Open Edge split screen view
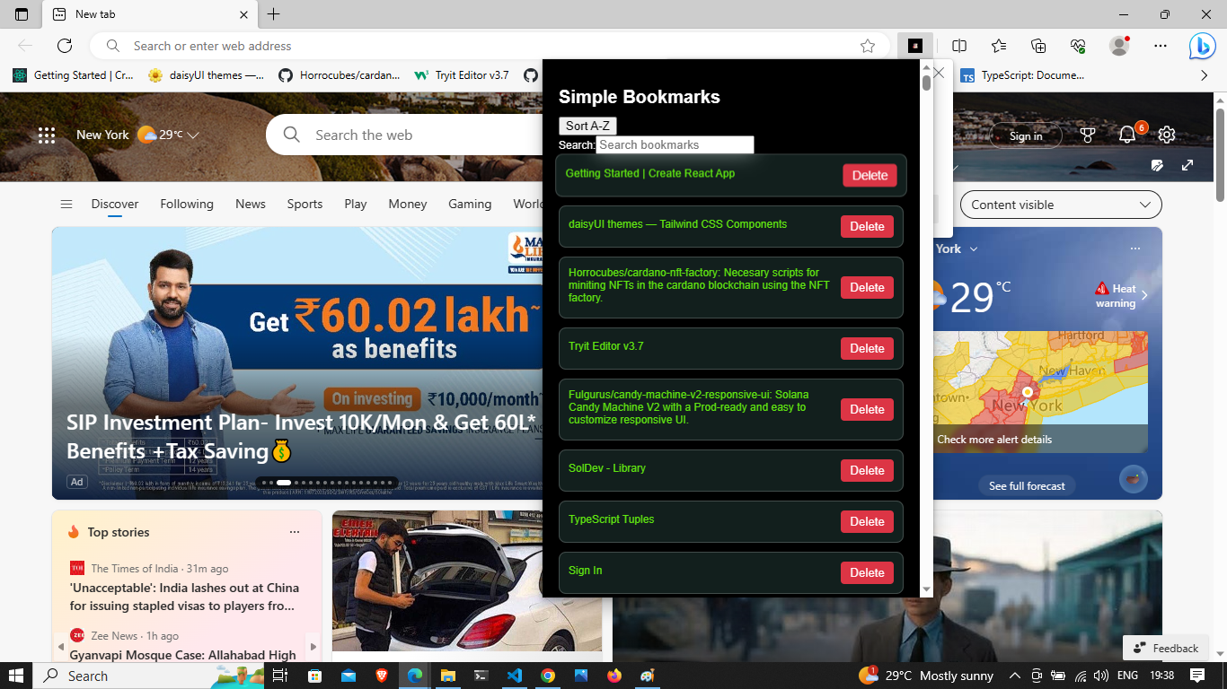Viewport: 1227px width, 689px height. 959,46
